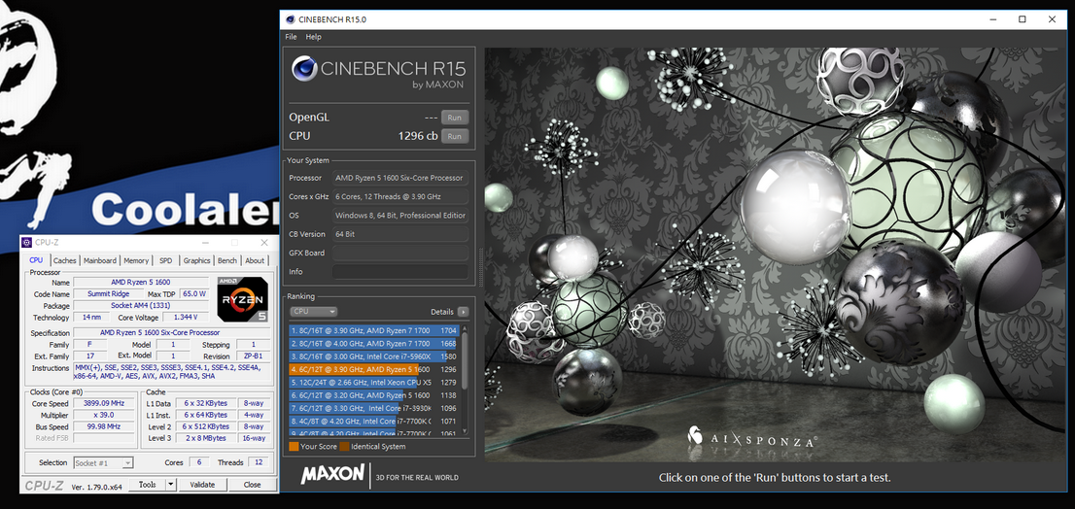Open the Help menu in Cinebench
Viewport: 1075px width, 509px height.
pos(313,37)
